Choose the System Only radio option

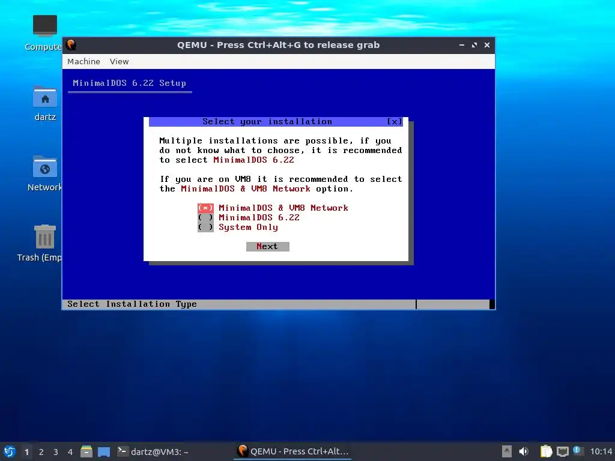(x=238, y=227)
